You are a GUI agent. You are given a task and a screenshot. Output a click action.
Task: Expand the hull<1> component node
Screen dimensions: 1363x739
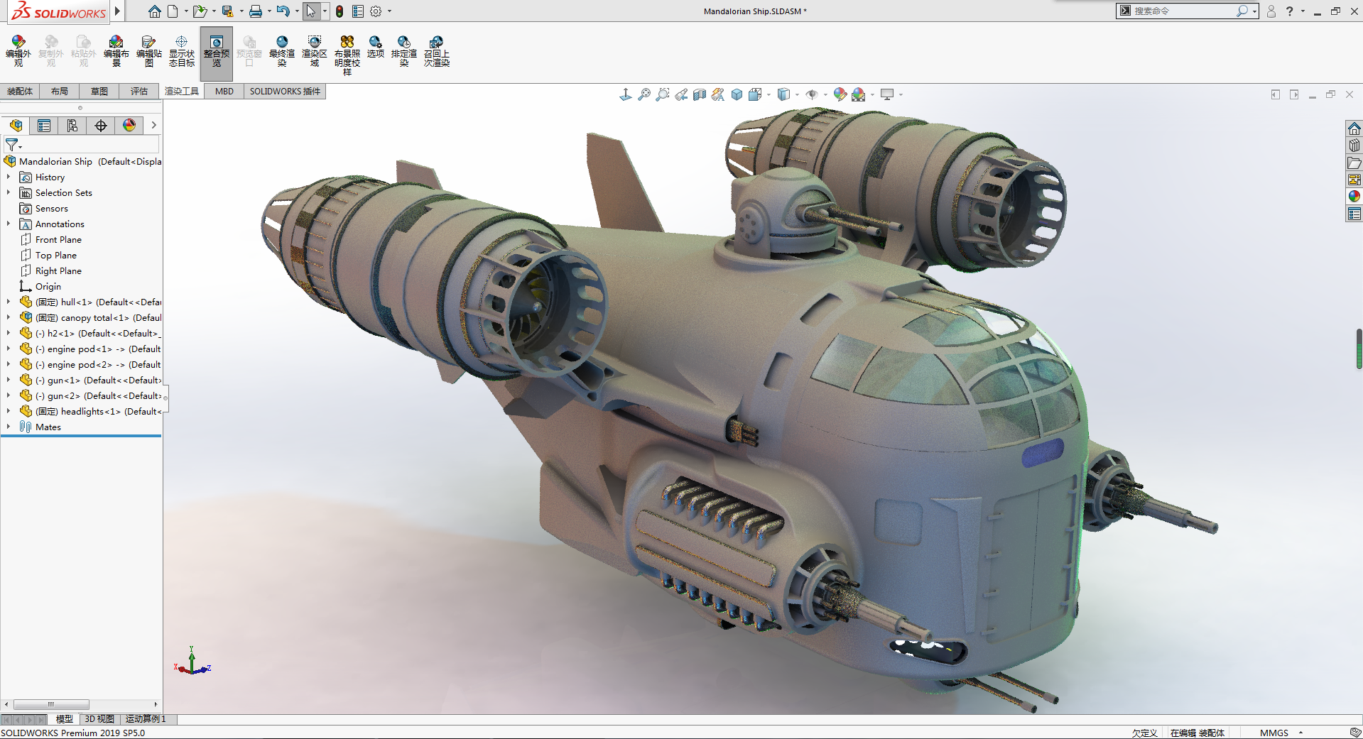coord(9,302)
